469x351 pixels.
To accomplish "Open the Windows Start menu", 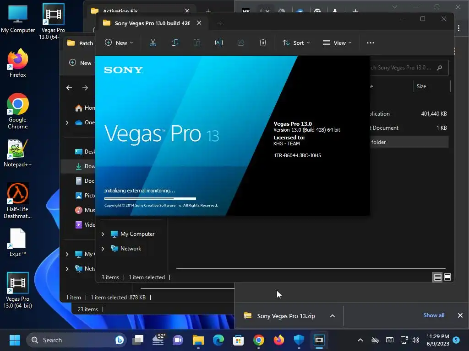I will click(x=15, y=340).
